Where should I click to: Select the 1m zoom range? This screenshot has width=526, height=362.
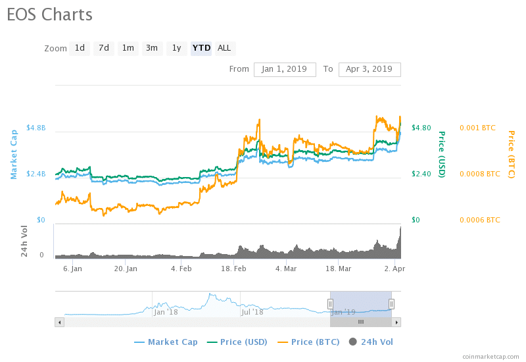coord(128,48)
